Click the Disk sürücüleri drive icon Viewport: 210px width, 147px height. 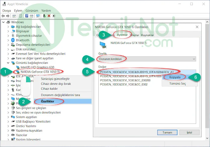13,50
